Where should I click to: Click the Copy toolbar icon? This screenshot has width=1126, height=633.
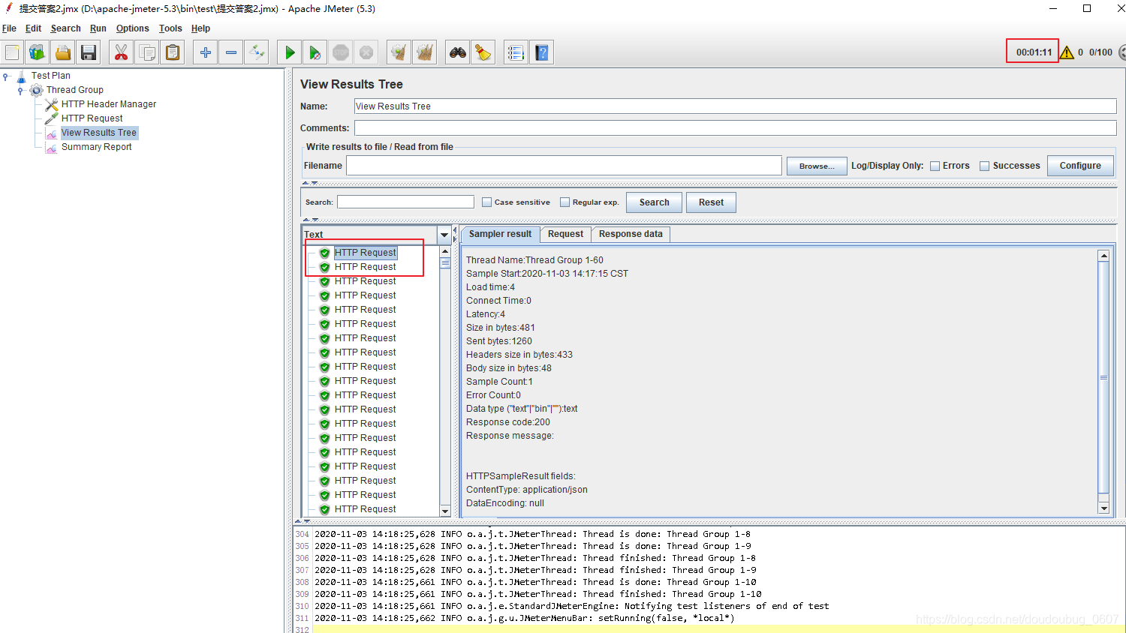click(x=147, y=52)
